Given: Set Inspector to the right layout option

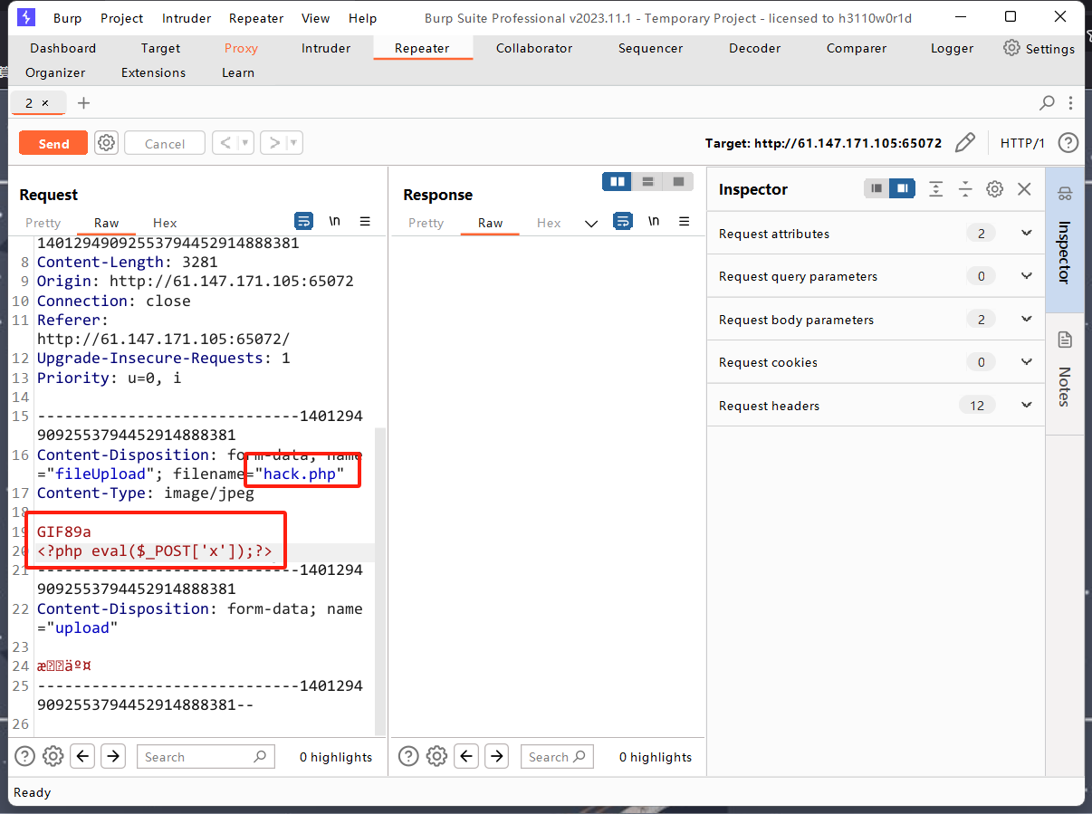Looking at the screenshot, I should point(902,189).
